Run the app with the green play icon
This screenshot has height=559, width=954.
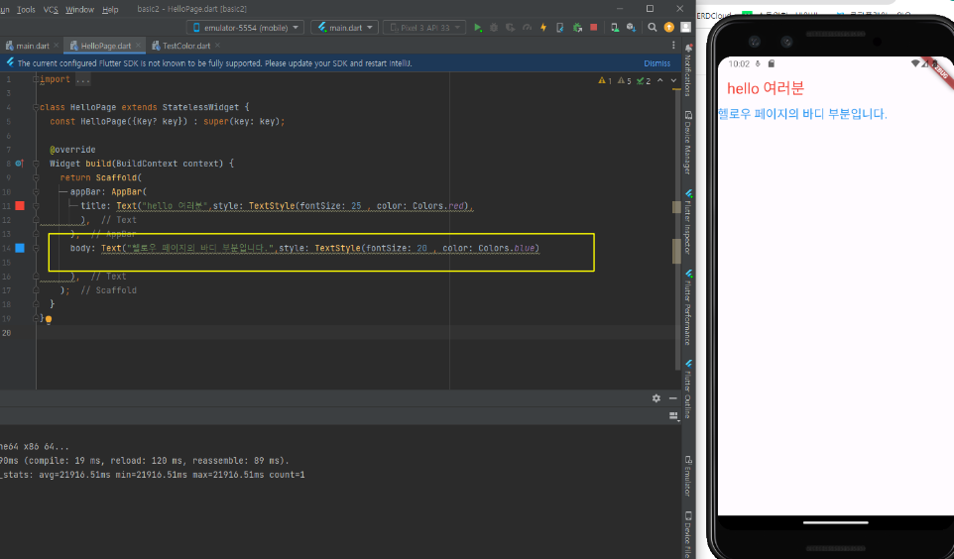tap(478, 28)
